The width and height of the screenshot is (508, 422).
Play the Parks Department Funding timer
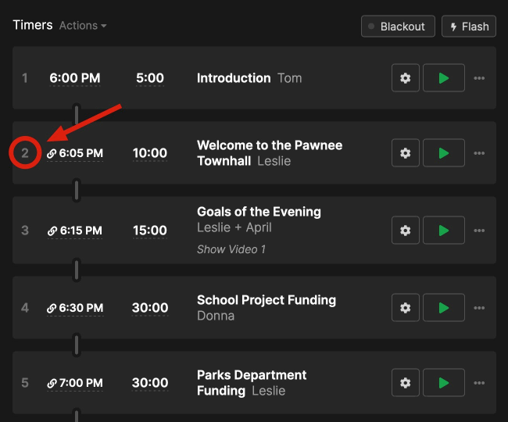tap(444, 383)
